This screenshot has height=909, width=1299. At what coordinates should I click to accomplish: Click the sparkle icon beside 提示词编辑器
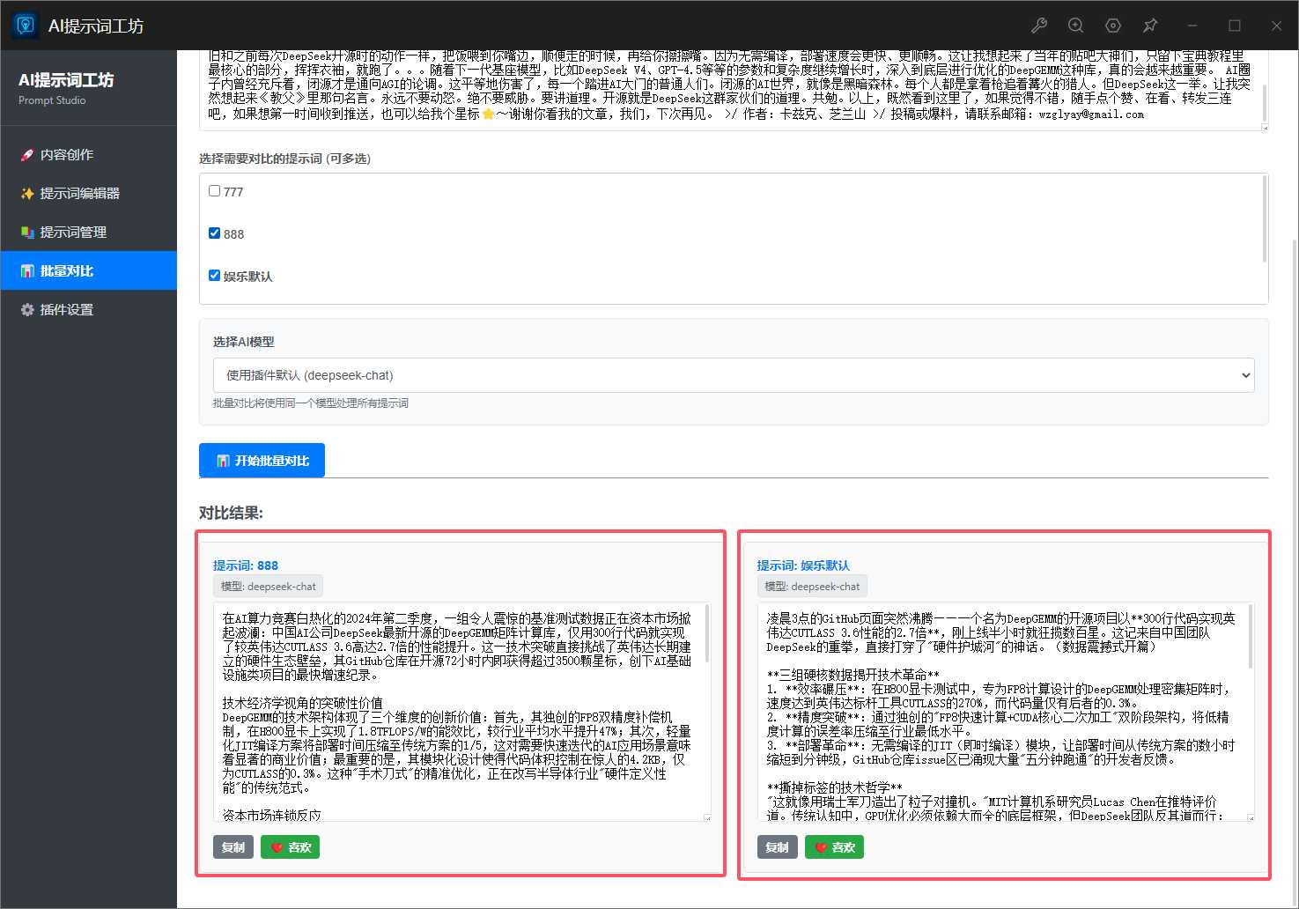click(x=27, y=194)
